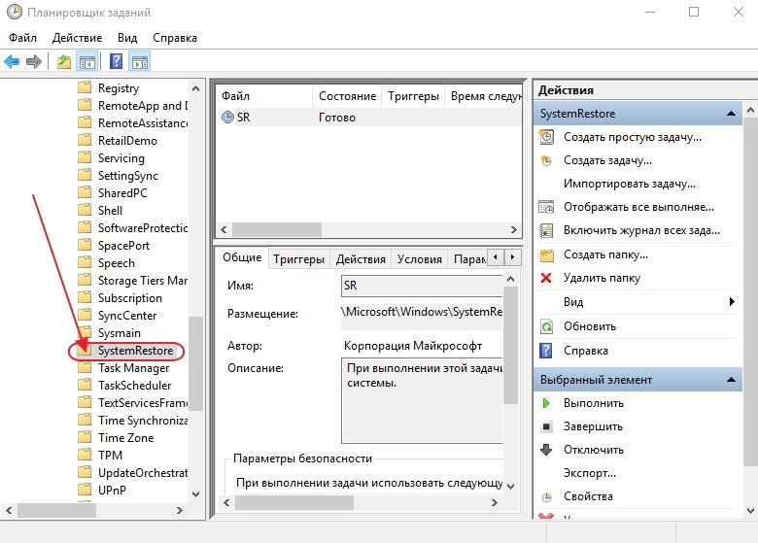758x543 pixels.
Task: Select the Task Manager folder
Action: [133, 368]
